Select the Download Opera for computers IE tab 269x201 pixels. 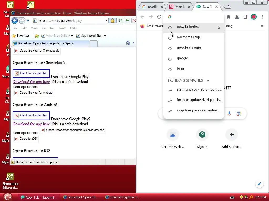tap(51, 43)
